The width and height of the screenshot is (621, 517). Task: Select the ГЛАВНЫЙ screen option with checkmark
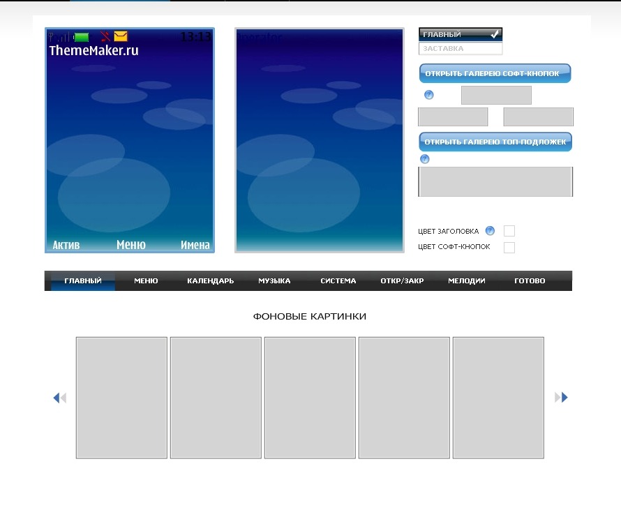click(x=461, y=34)
